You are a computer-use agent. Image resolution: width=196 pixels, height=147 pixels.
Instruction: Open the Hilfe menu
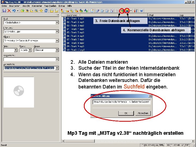[x=69, y=6]
